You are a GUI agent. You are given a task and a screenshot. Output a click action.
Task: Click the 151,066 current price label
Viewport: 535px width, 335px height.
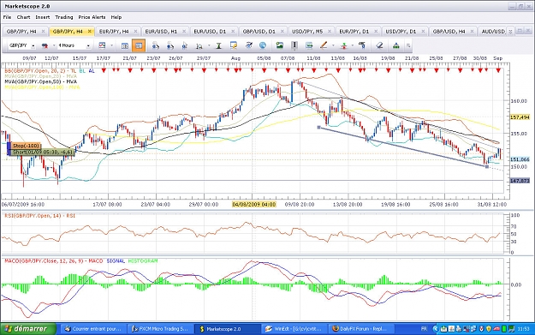[520, 159]
